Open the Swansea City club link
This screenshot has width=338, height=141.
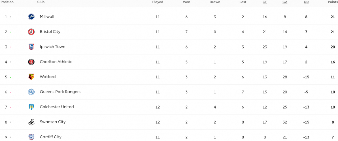[x=53, y=122]
